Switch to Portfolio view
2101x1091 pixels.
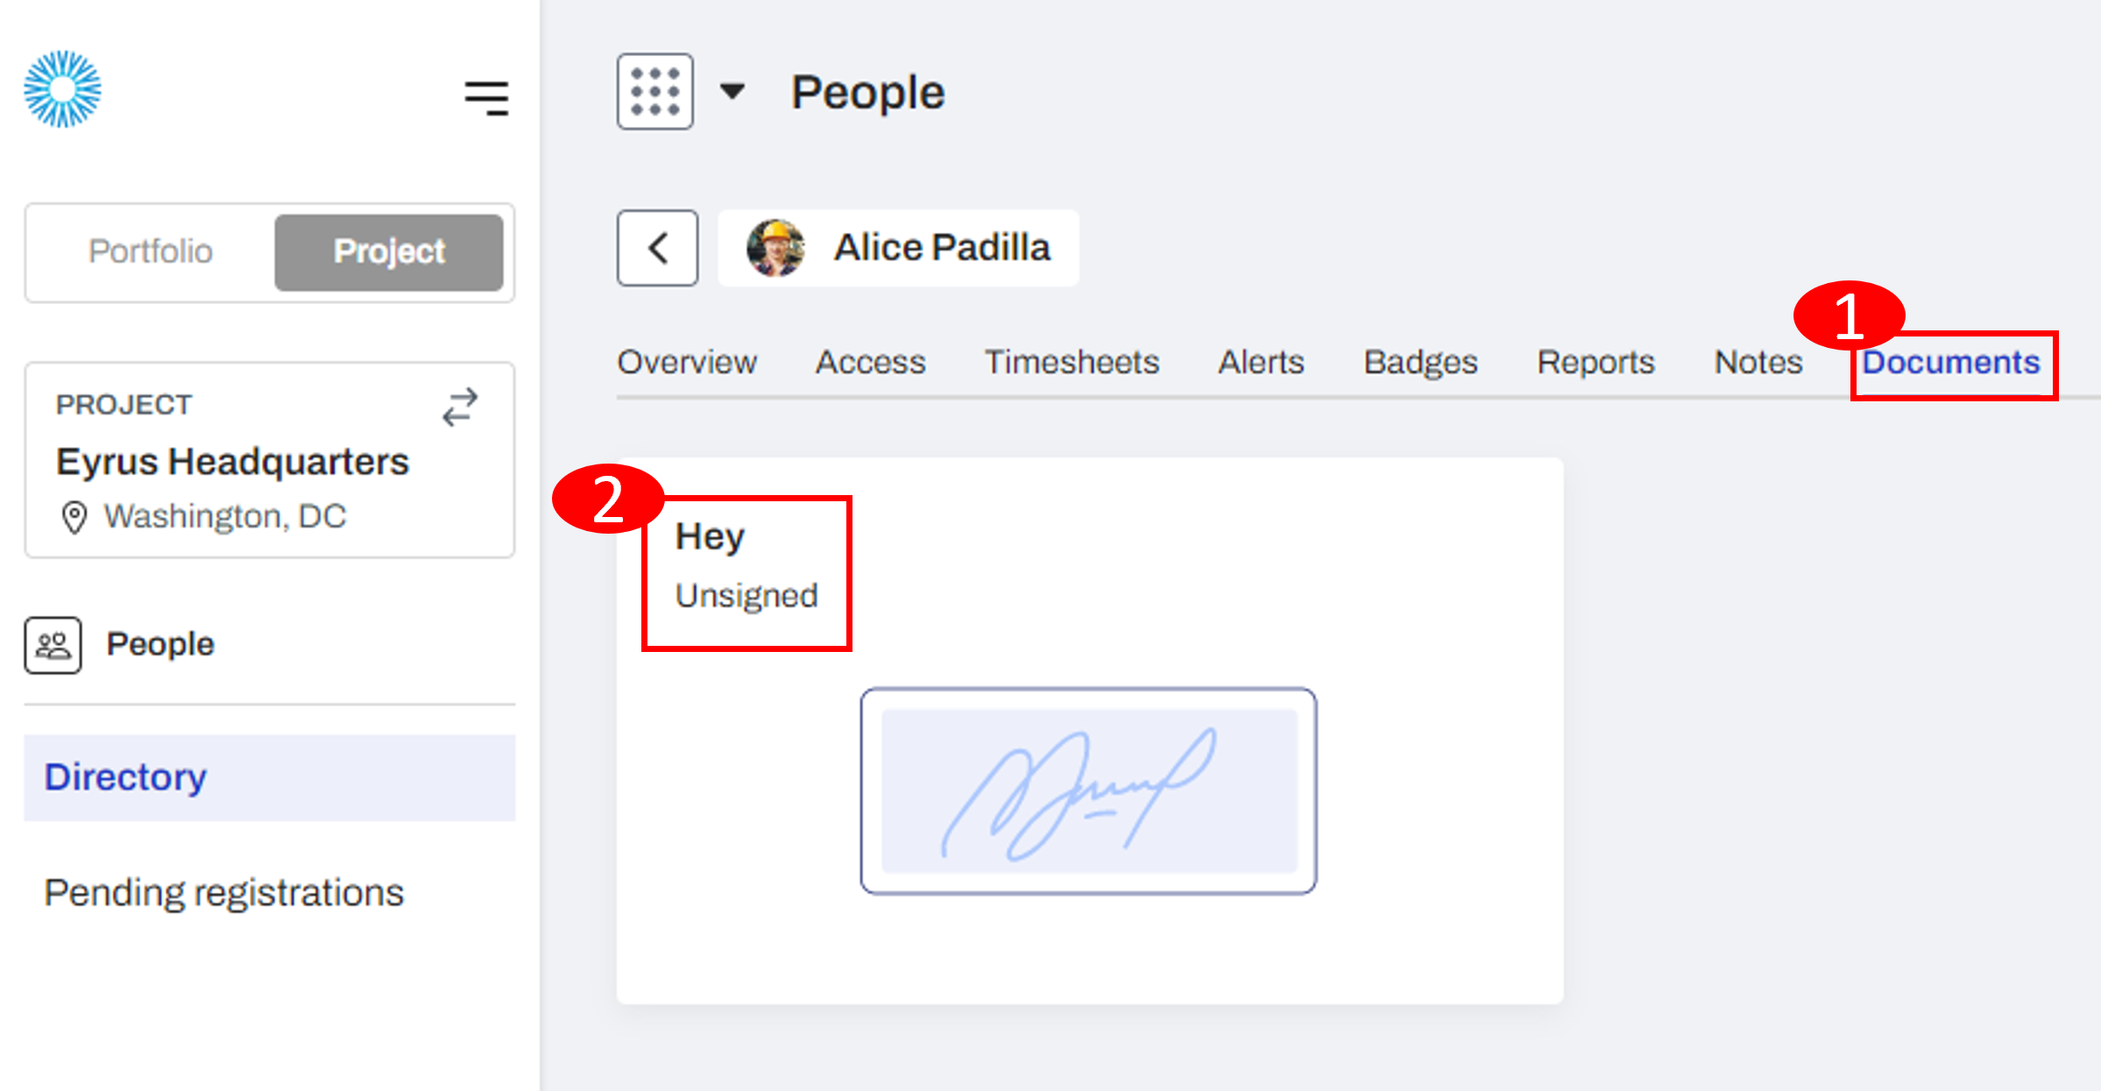tap(151, 251)
